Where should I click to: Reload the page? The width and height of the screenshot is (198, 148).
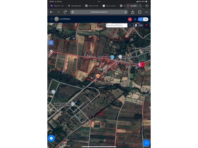coord(65,12)
